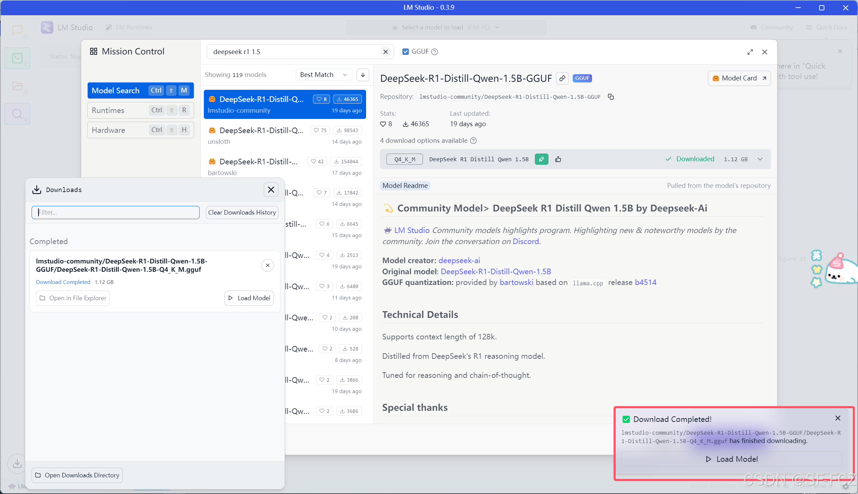Uncheck the GGUF filter checkbox
This screenshot has height=494, width=858.
coord(405,52)
